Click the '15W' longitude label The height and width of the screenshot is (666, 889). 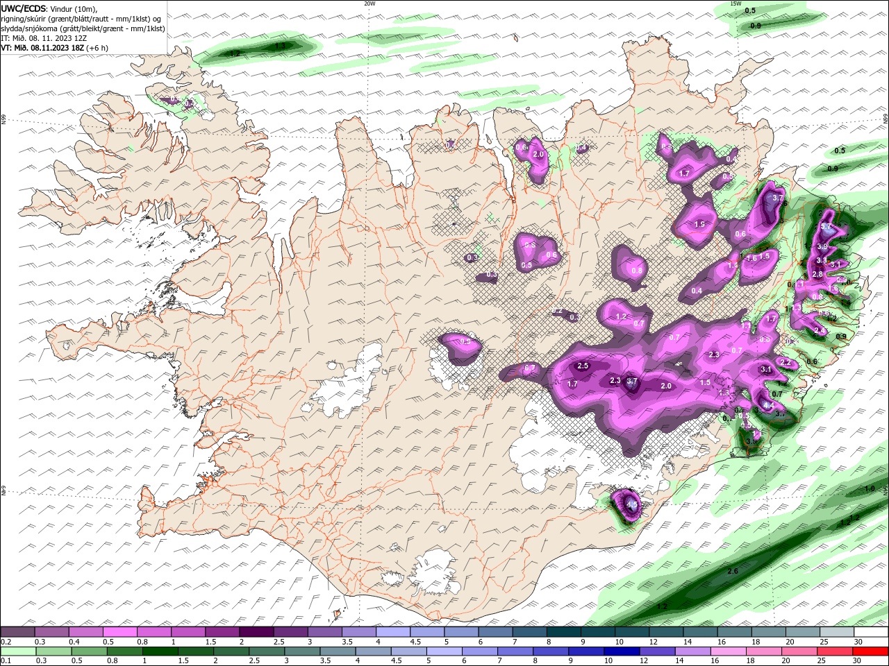(x=736, y=3)
